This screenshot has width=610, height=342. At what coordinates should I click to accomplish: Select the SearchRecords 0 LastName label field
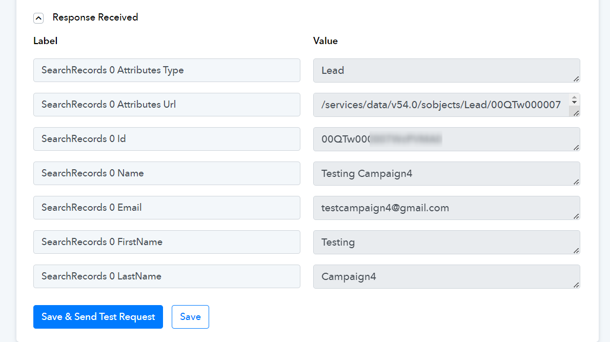click(x=167, y=276)
